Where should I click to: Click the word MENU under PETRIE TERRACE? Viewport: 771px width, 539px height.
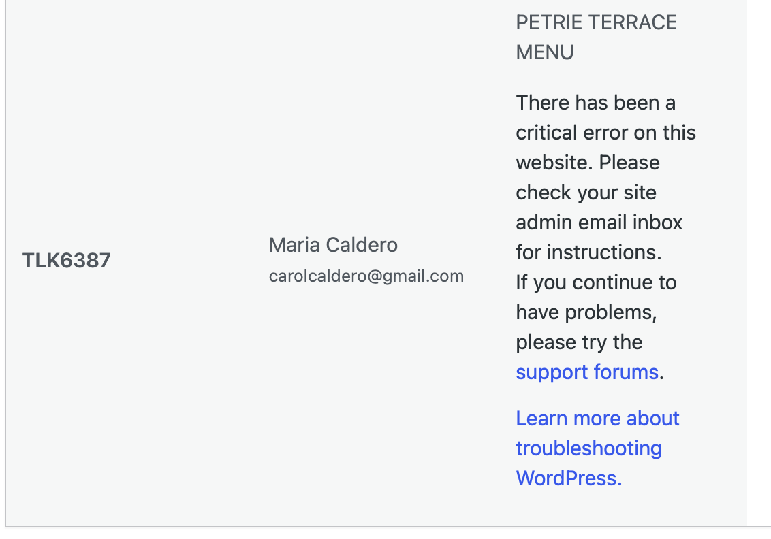pyautogui.click(x=544, y=52)
